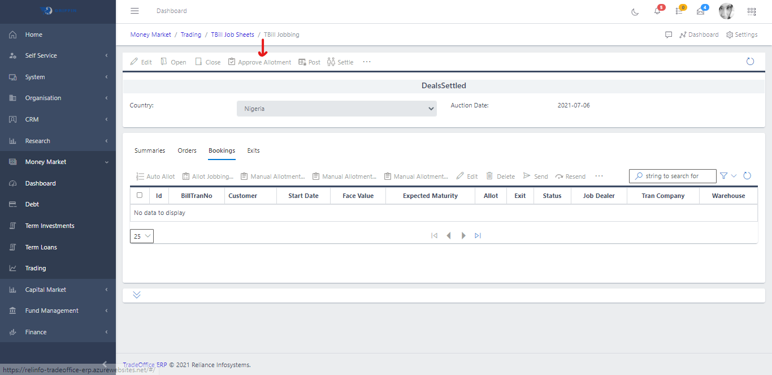
Task: Click the Post toolbar button
Action: pyautogui.click(x=309, y=62)
